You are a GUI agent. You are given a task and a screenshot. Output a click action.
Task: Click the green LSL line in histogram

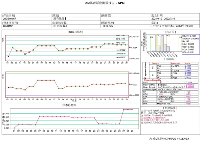click(150, 44)
